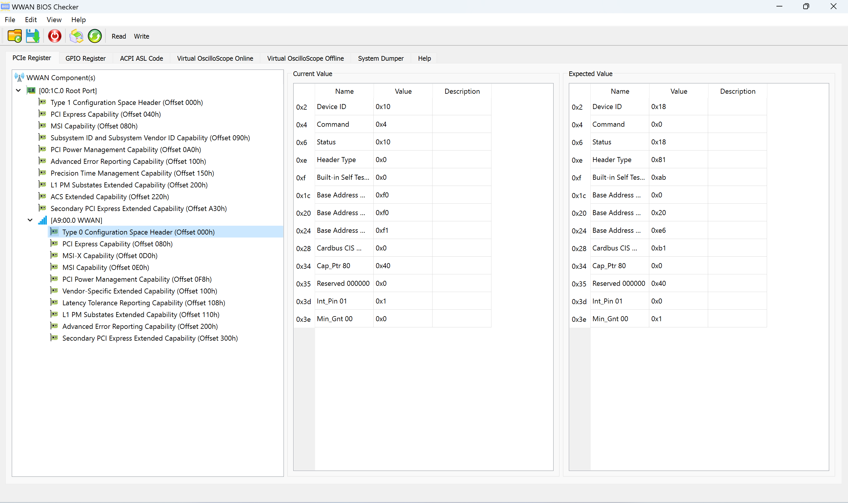Select ACS Extended Capability (Offset 220h)
848x503 pixels.
coord(110,197)
